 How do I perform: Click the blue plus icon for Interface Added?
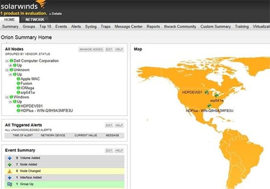click(10, 178)
